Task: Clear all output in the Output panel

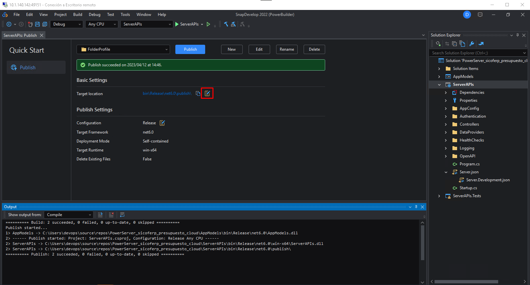Action: click(111, 215)
